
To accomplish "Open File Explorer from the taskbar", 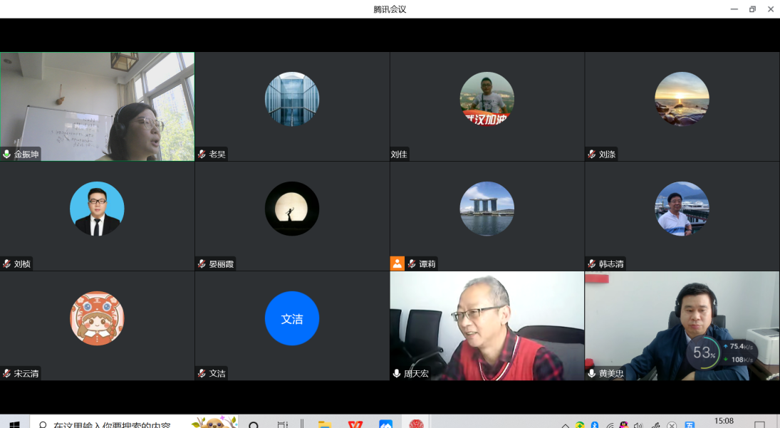I will (325, 424).
